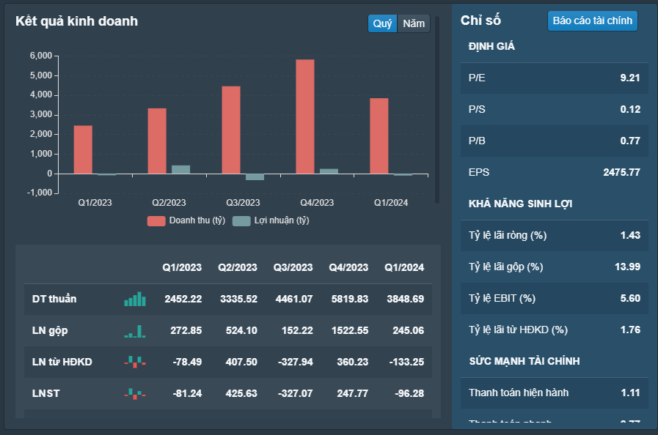Toggle Doanh thu series in chart legend

click(186, 220)
